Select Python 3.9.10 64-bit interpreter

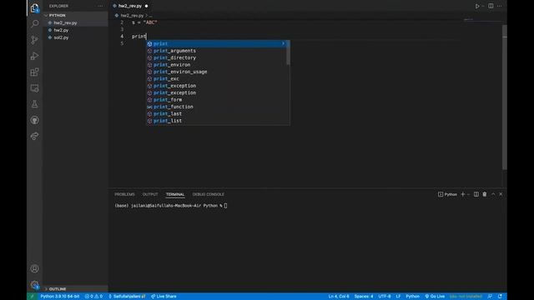point(60,297)
